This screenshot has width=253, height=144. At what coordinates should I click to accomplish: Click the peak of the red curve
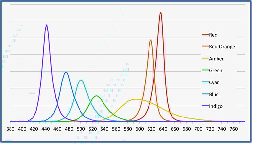click(161, 12)
